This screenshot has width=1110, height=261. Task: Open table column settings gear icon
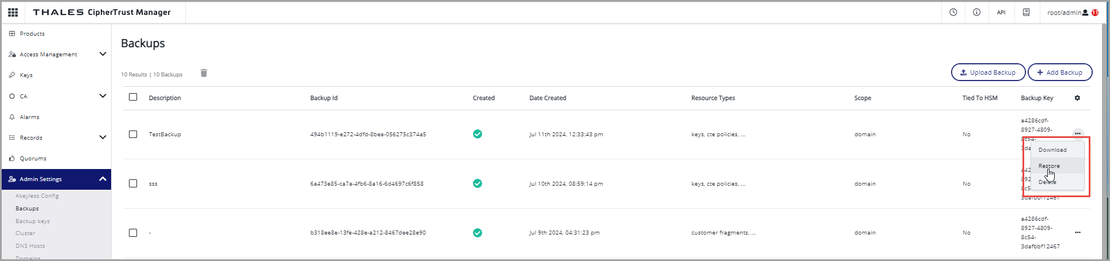[1077, 98]
